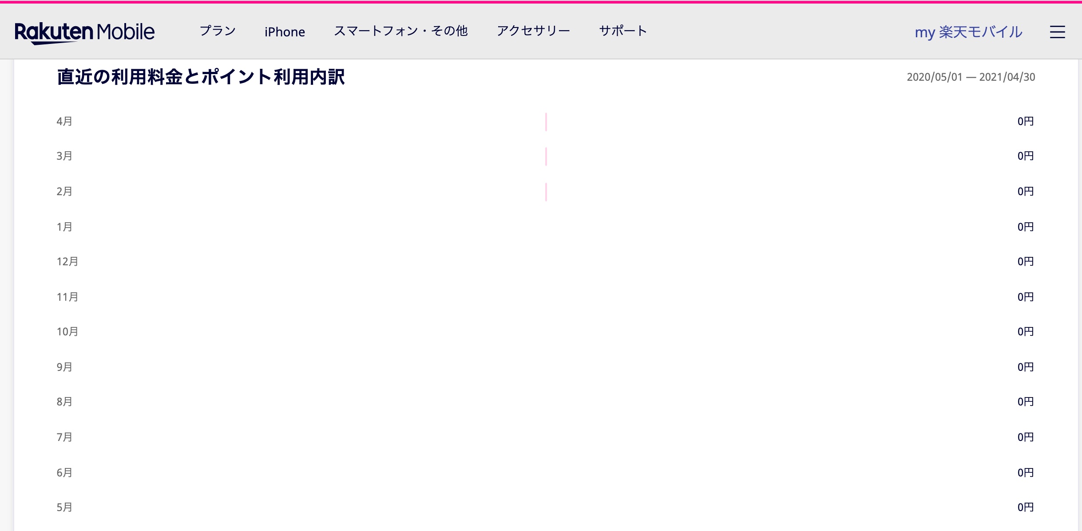Click the Rakuten Mobile logo
Image resolution: width=1082 pixels, height=531 pixels.
click(84, 32)
